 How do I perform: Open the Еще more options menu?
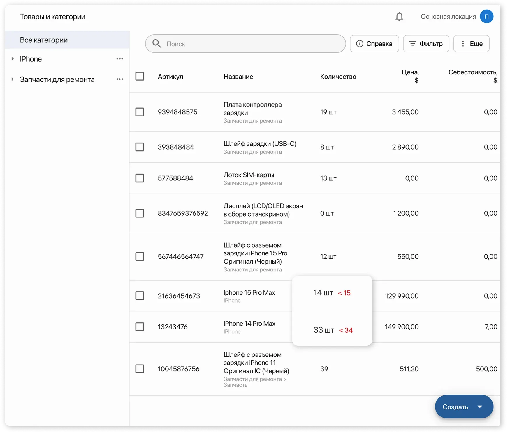471,44
